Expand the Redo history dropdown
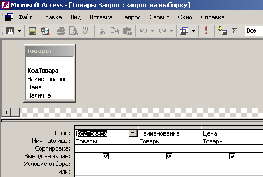The image size is (263, 177). tap(171, 31)
